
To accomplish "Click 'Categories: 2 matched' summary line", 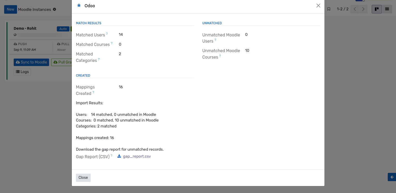I will coord(96,126).
